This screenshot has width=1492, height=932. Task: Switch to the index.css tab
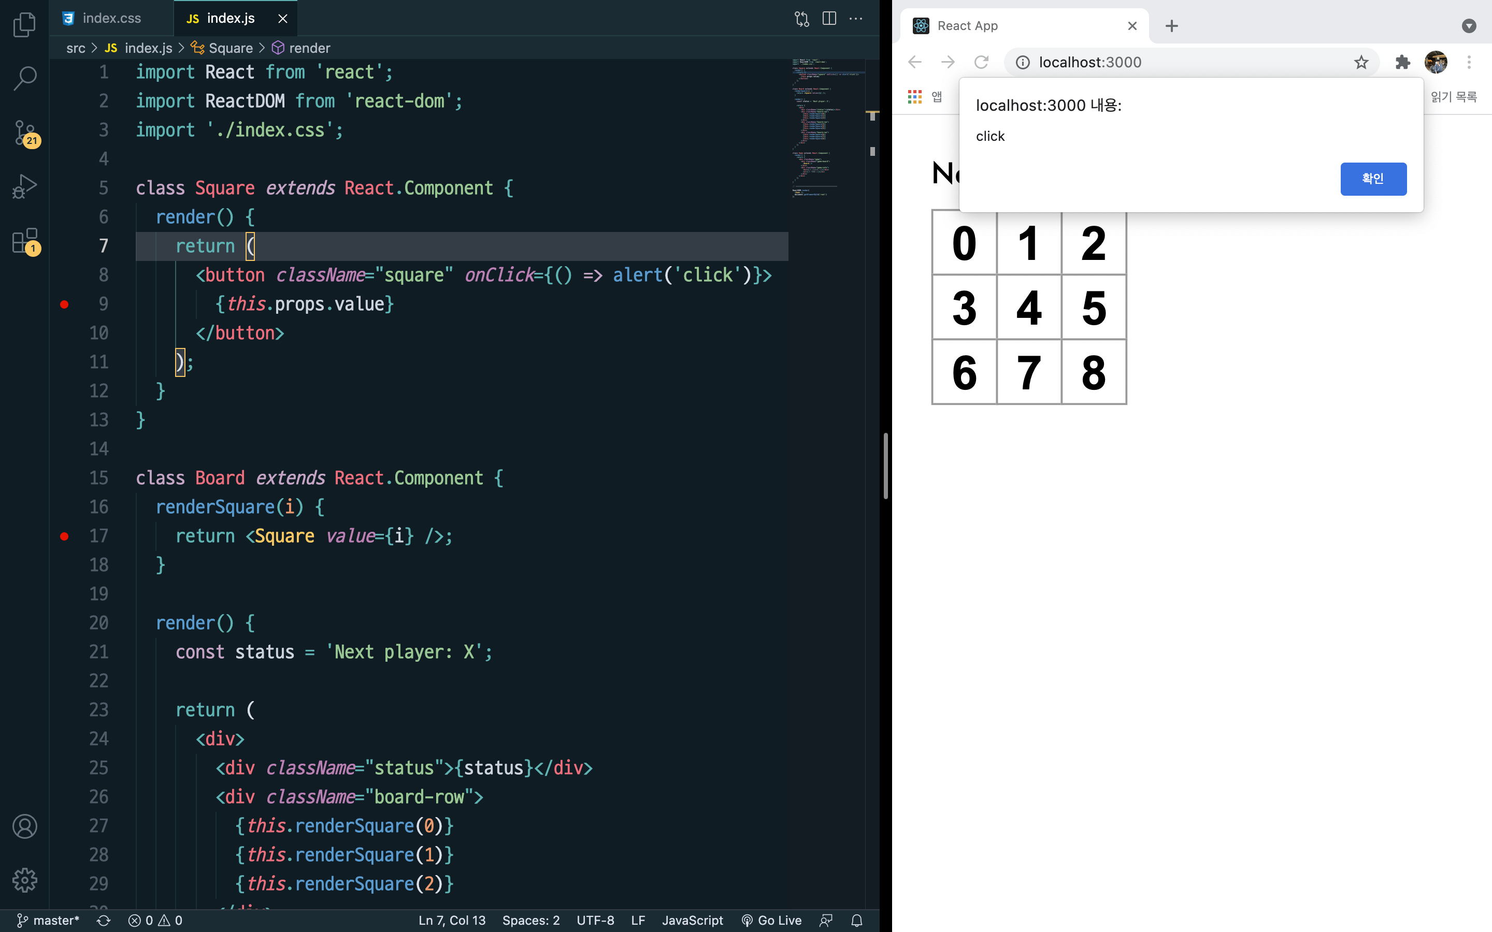(x=111, y=19)
